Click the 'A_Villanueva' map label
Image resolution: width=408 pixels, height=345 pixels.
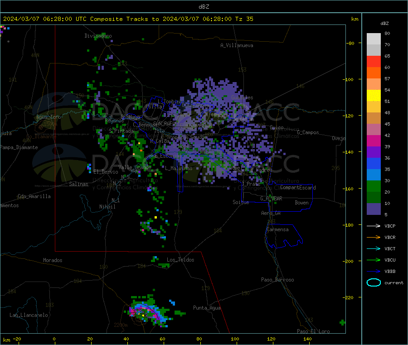(237, 45)
